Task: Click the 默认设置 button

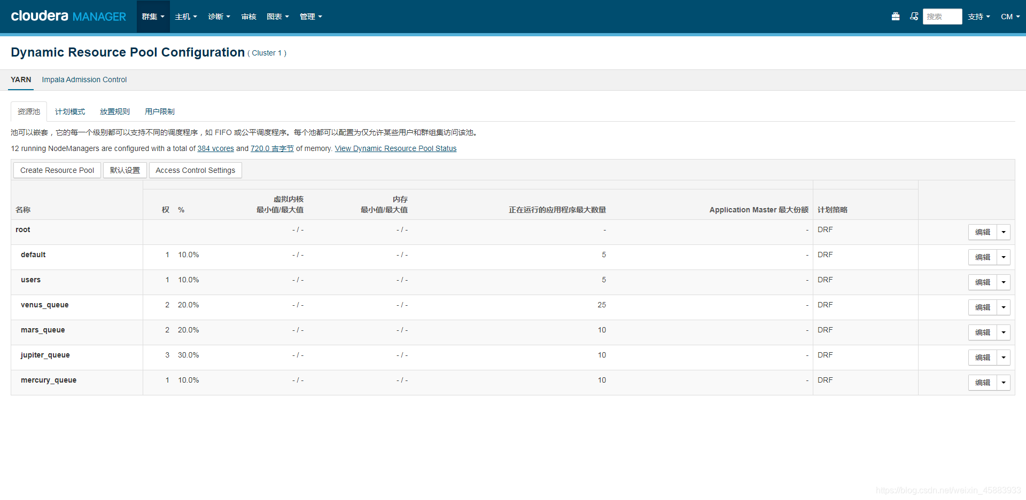Action: tap(125, 170)
